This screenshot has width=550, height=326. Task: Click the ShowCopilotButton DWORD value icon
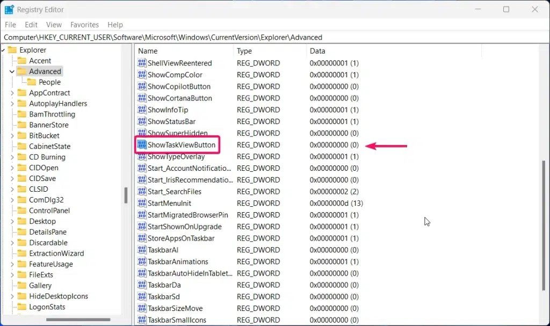click(142, 86)
